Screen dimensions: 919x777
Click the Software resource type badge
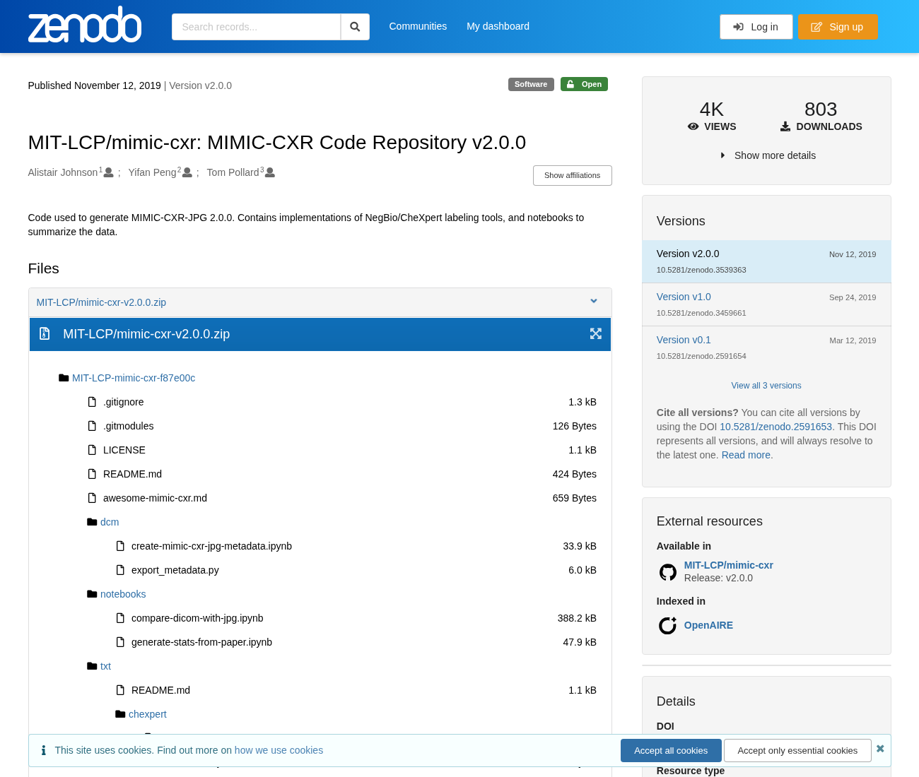(531, 84)
